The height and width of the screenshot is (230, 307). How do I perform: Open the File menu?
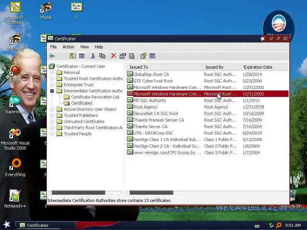pyautogui.click(x=53, y=47)
